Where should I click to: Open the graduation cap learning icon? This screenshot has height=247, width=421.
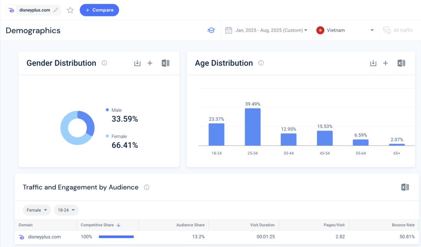click(x=211, y=30)
